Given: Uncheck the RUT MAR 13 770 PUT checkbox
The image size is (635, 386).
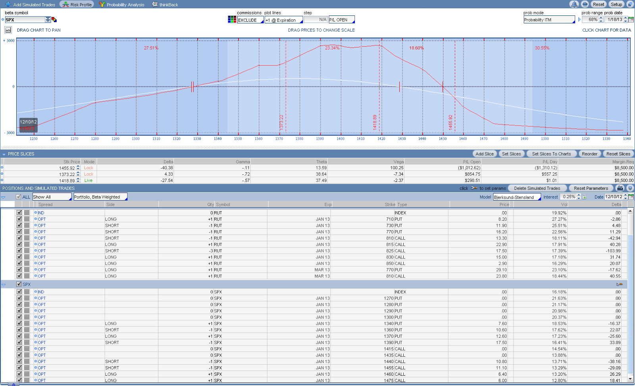Looking at the screenshot, I should coord(19,269).
